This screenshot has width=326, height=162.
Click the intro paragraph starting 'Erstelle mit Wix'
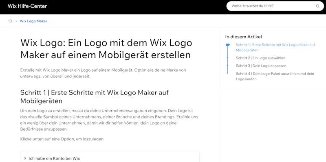[103, 73]
